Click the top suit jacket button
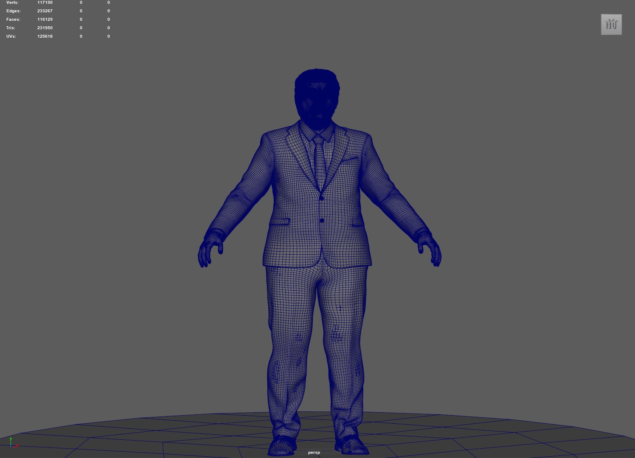The width and height of the screenshot is (635, 458). (321, 198)
